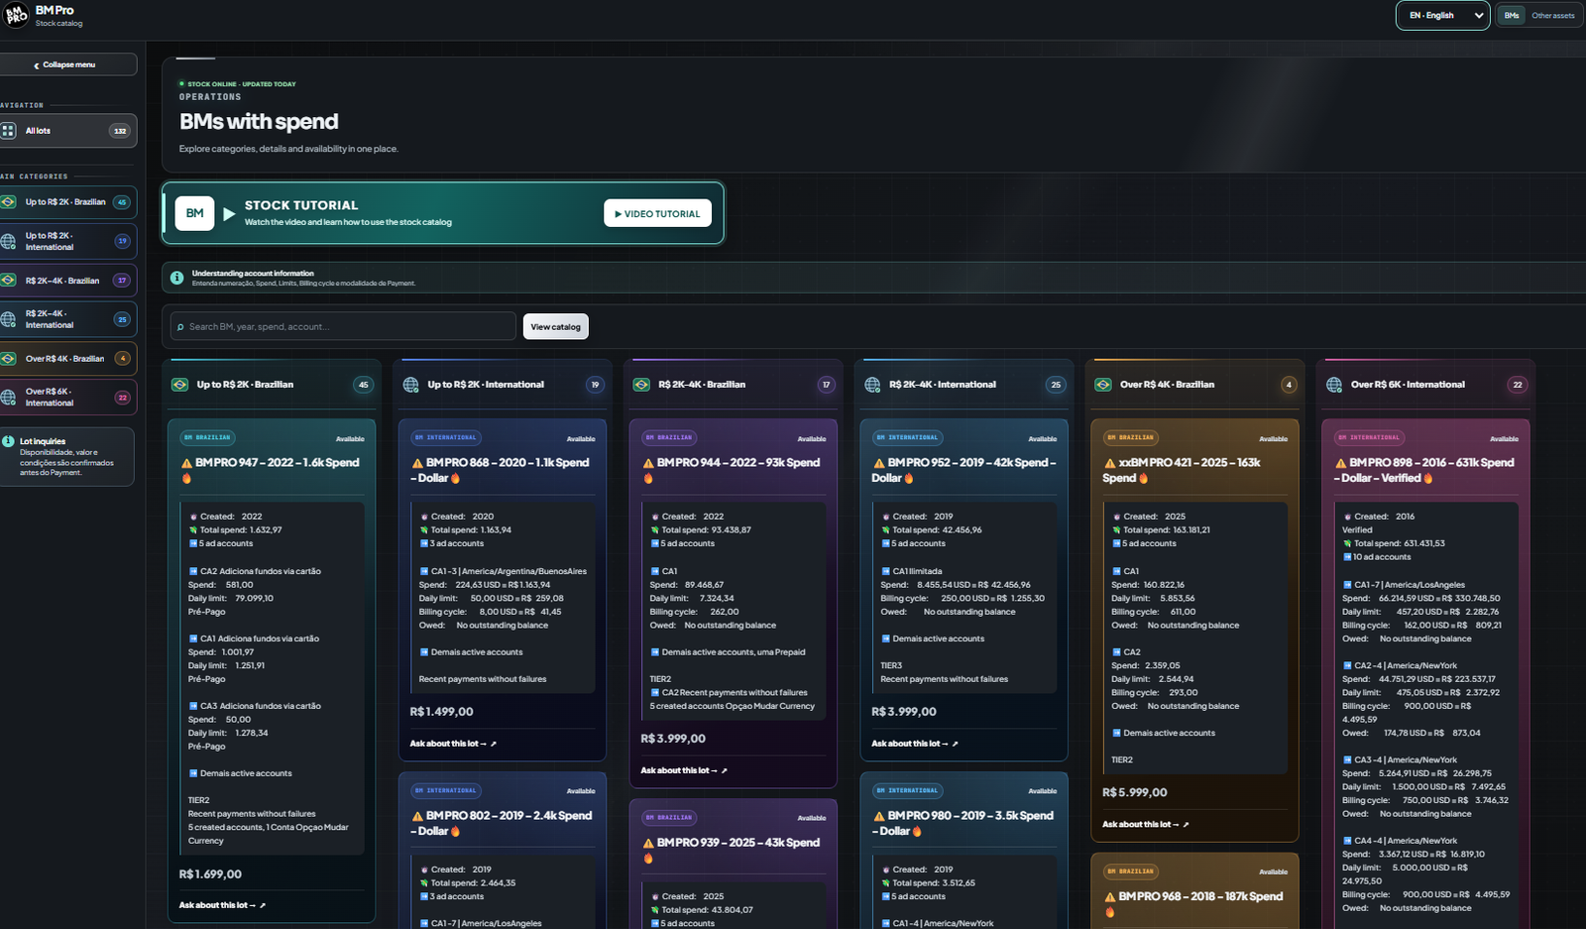The width and height of the screenshot is (1586, 929).
Task: Click the Brazil flag in Up to R$ 2K Brazilian column header
Action: point(180,385)
